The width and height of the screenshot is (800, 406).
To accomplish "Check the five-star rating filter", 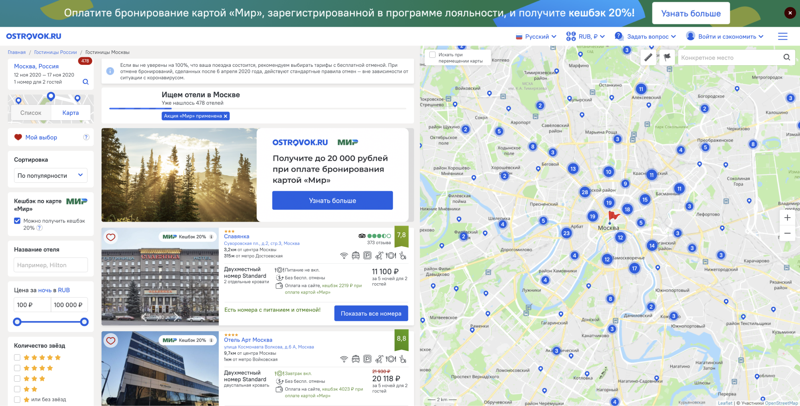I will click(17, 358).
